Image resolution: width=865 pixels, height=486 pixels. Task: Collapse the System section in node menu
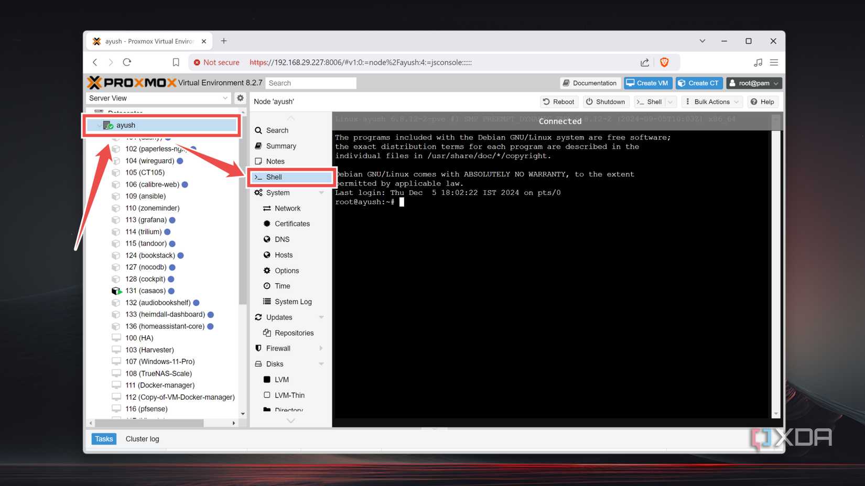coord(321,193)
